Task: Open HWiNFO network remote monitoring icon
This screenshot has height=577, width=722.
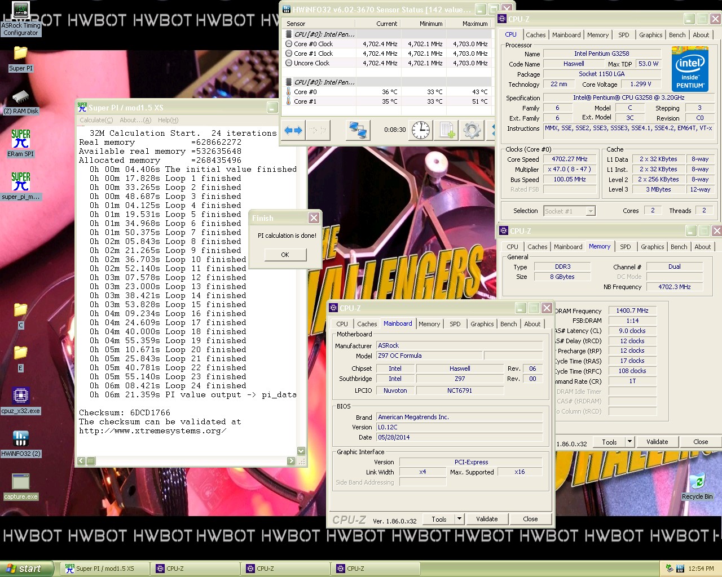Action: (x=358, y=130)
